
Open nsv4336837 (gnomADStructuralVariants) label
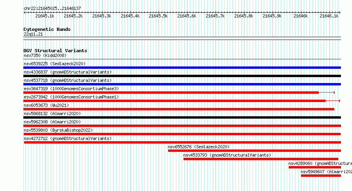pyautogui.click(x=68, y=72)
